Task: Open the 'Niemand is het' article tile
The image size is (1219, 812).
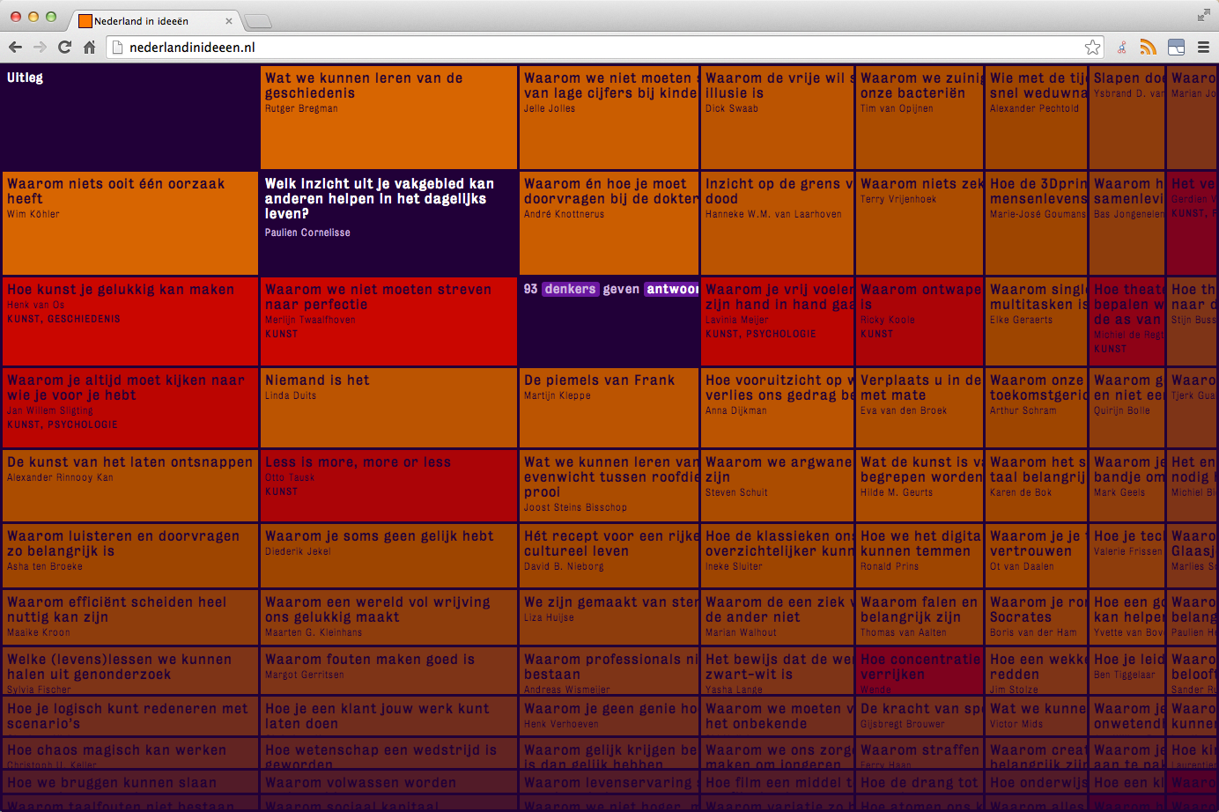Action: pyautogui.click(x=388, y=407)
